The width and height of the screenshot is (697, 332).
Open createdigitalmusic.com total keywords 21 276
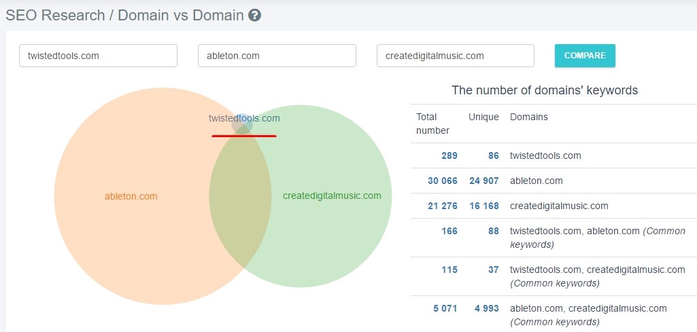coord(442,206)
